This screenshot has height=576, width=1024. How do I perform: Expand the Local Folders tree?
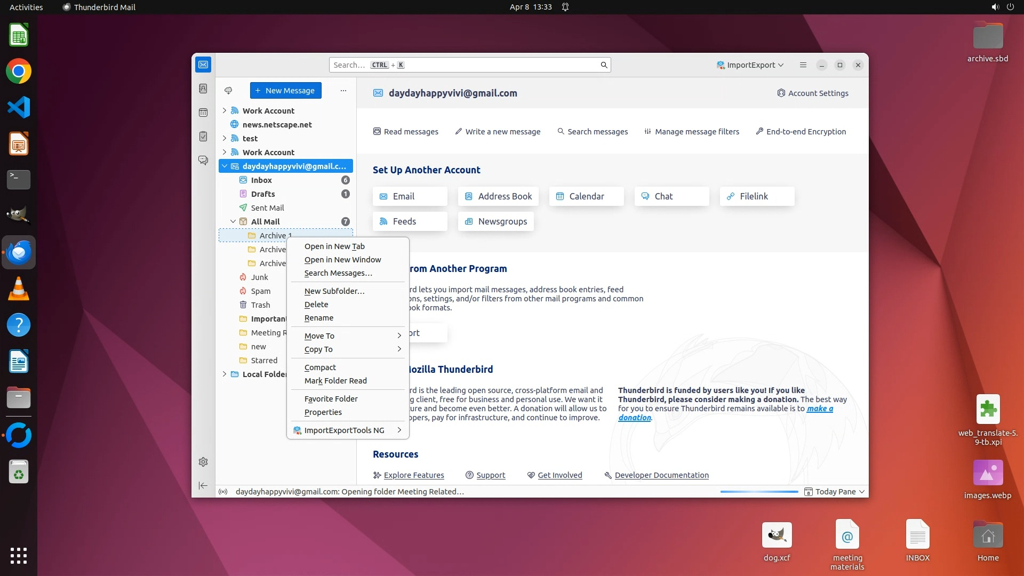(225, 374)
